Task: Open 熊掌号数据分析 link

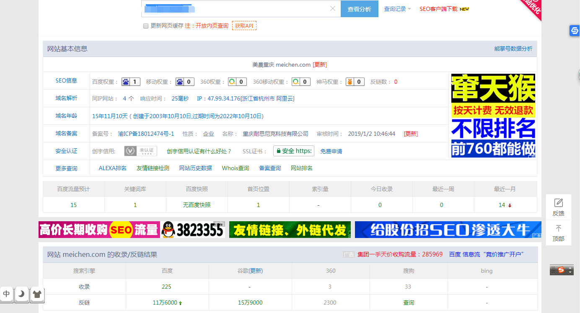Action: 513,49
